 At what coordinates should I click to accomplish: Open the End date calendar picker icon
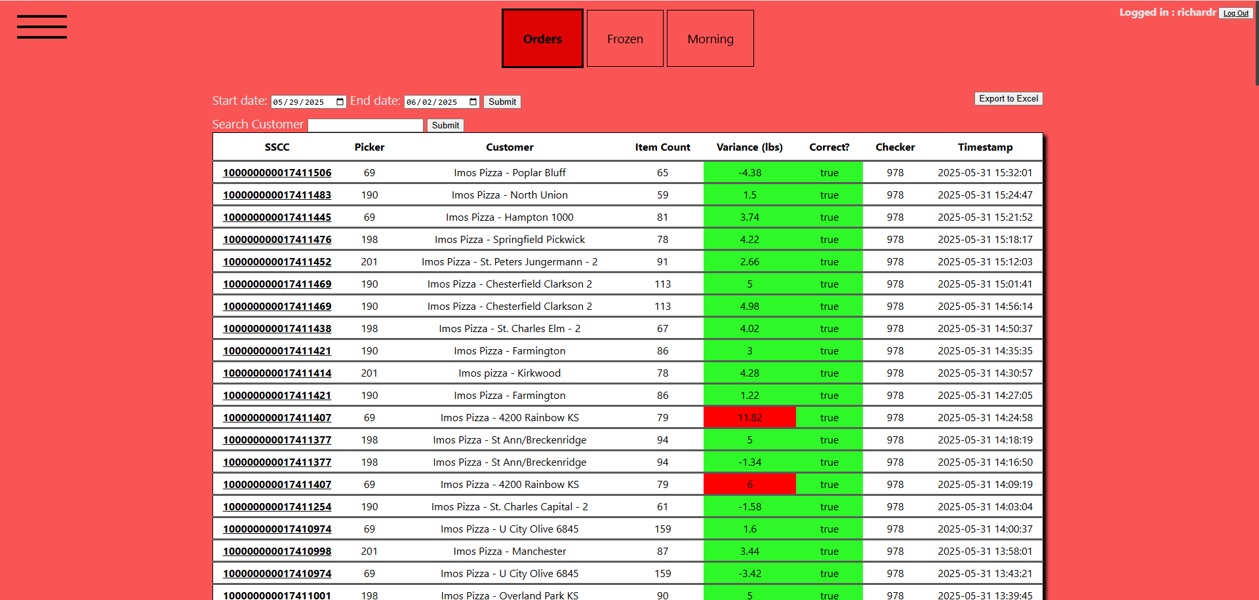[x=473, y=102]
